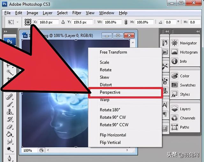This screenshot has height=162, width=204.
Task: Click the rotation angle field
Action: coord(171,22)
